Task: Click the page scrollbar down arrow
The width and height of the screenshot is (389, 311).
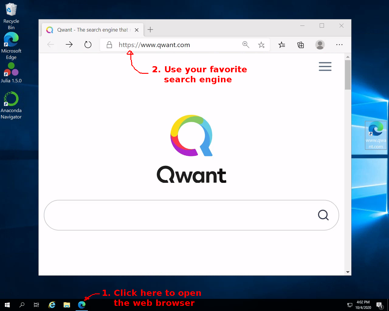Action: 348,272
